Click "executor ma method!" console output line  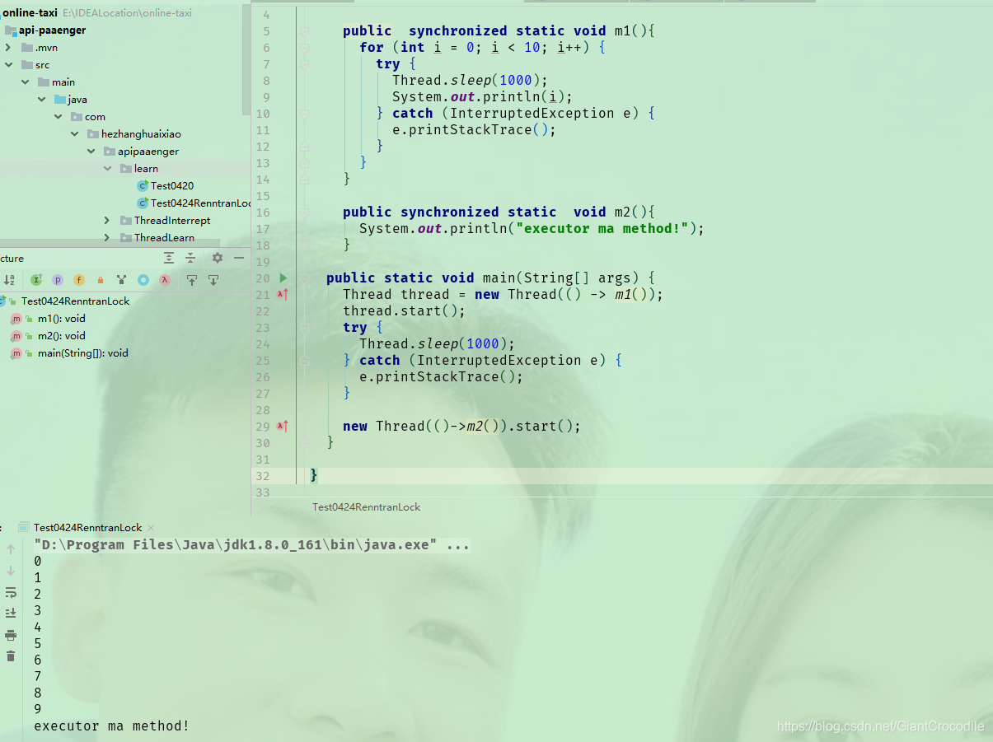(111, 726)
